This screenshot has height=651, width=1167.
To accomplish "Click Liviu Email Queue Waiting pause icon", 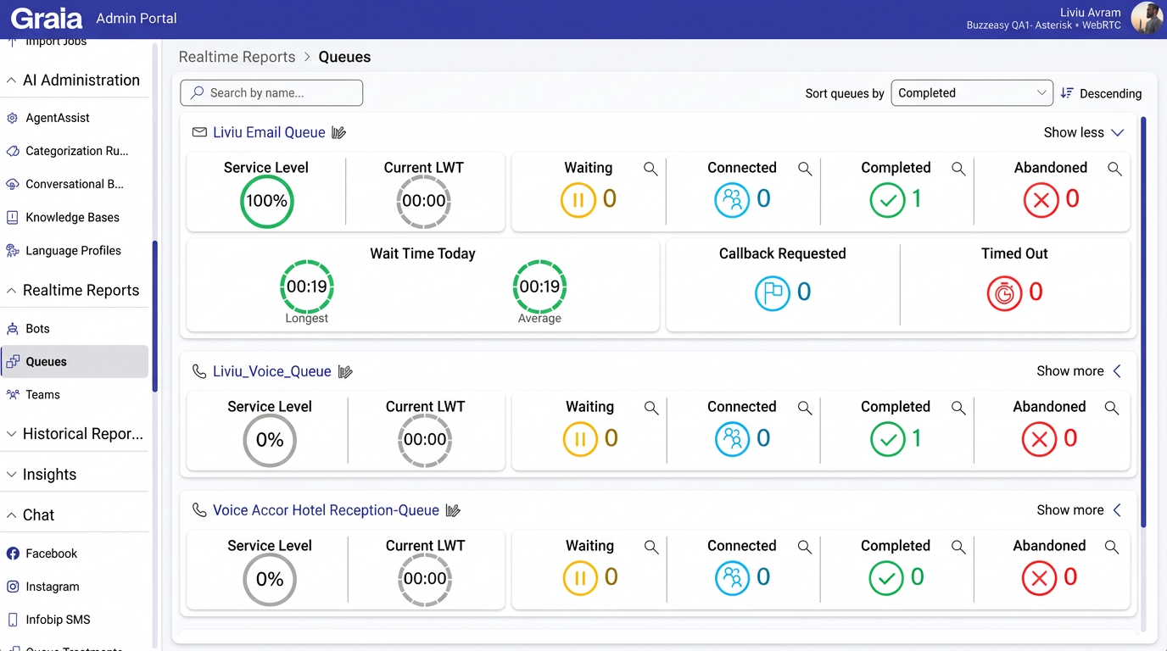I will pyautogui.click(x=578, y=201).
